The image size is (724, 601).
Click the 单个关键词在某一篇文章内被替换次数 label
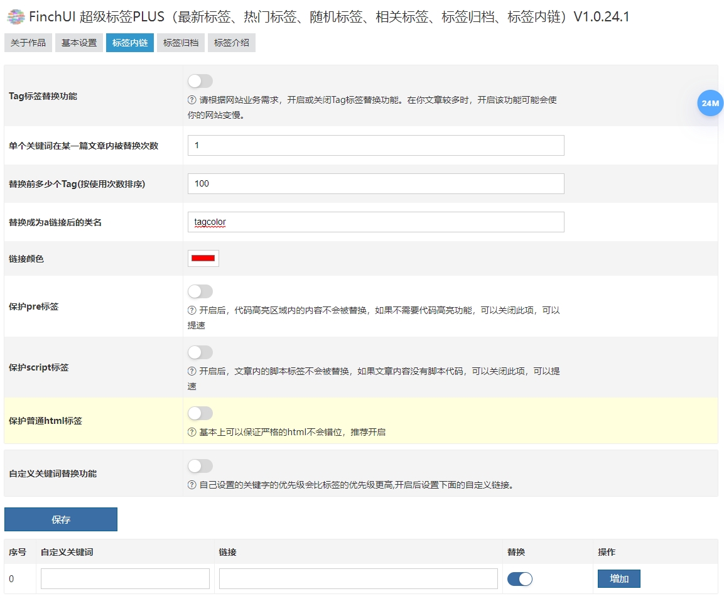tap(84, 146)
